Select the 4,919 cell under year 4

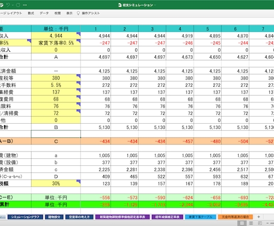pos(180,36)
